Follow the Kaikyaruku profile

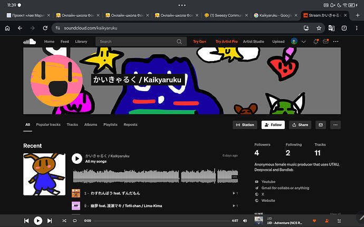pos(273,125)
